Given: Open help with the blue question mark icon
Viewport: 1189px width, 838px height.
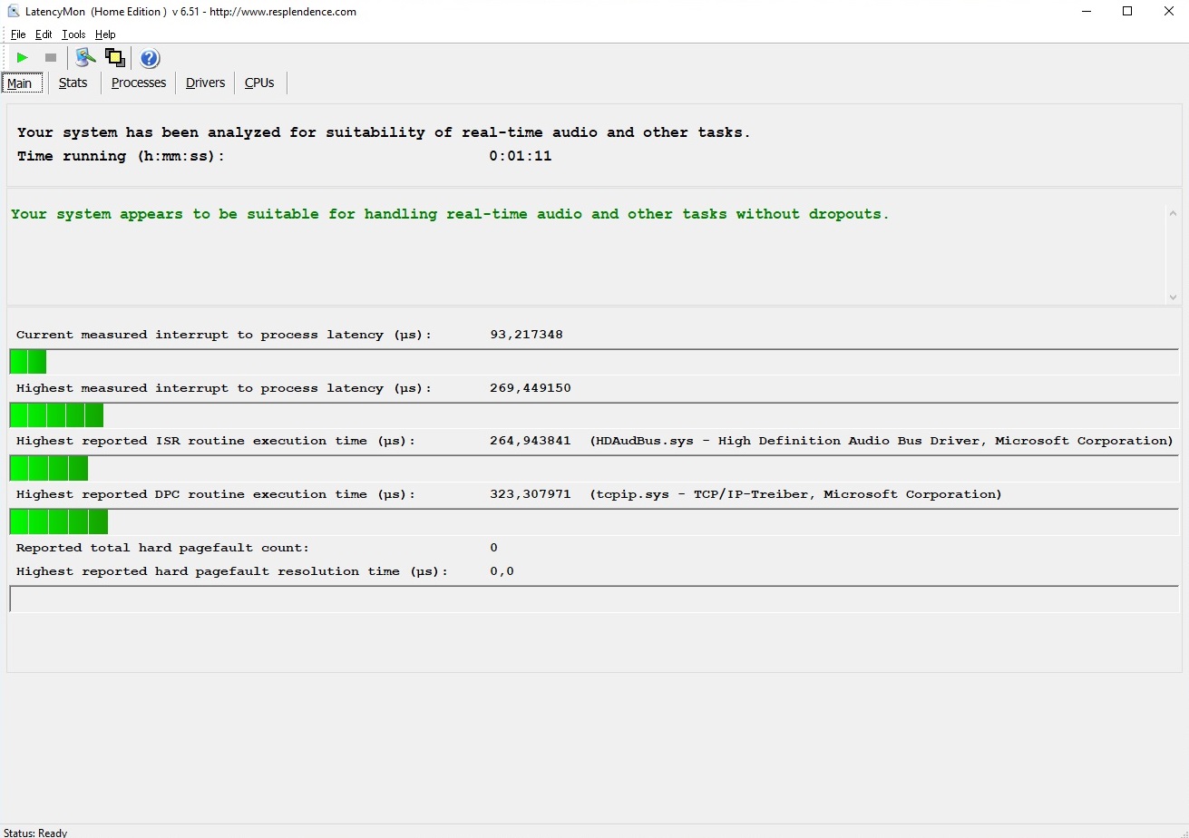Looking at the screenshot, I should tap(150, 58).
